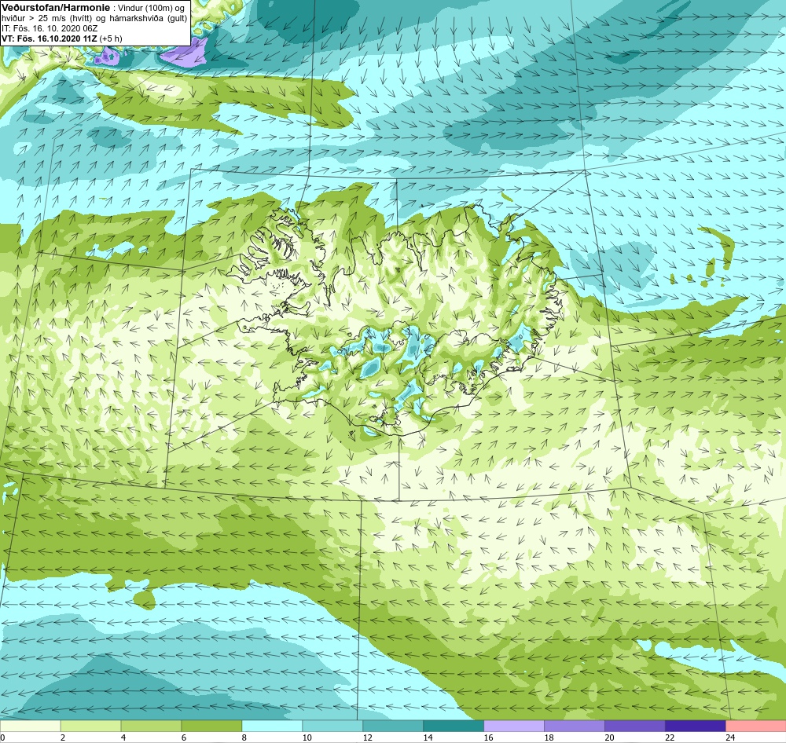
Task: Click the pink above-24 m/s legend swatch
Action: [756, 726]
